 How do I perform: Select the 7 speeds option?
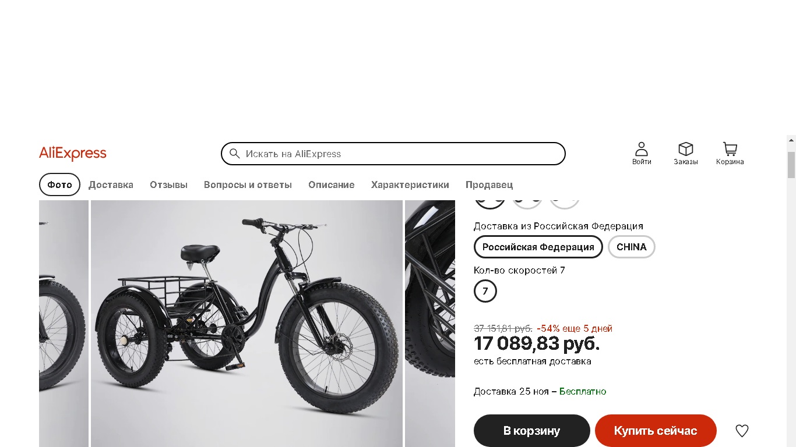(485, 291)
